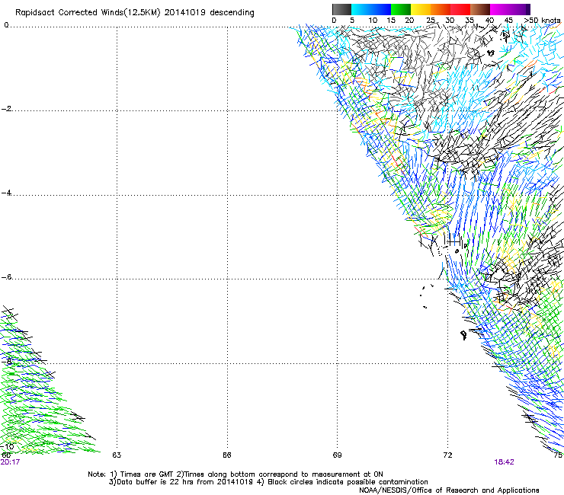564x495 pixels.
Task: Click the blue 10-15 knots legend swatch
Action: [x=381, y=9]
